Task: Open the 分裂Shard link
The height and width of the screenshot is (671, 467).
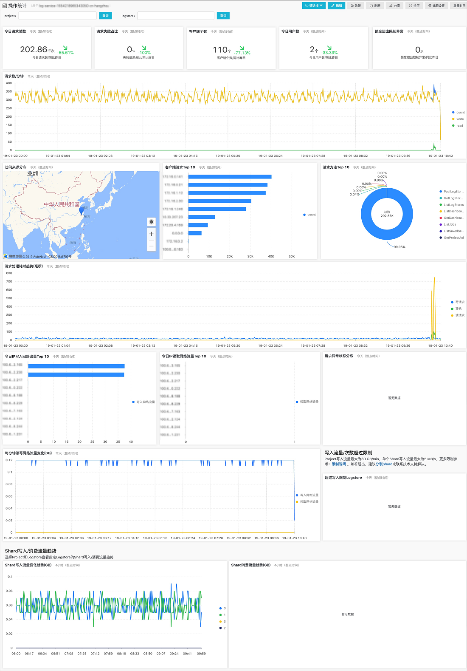Action: (x=384, y=464)
